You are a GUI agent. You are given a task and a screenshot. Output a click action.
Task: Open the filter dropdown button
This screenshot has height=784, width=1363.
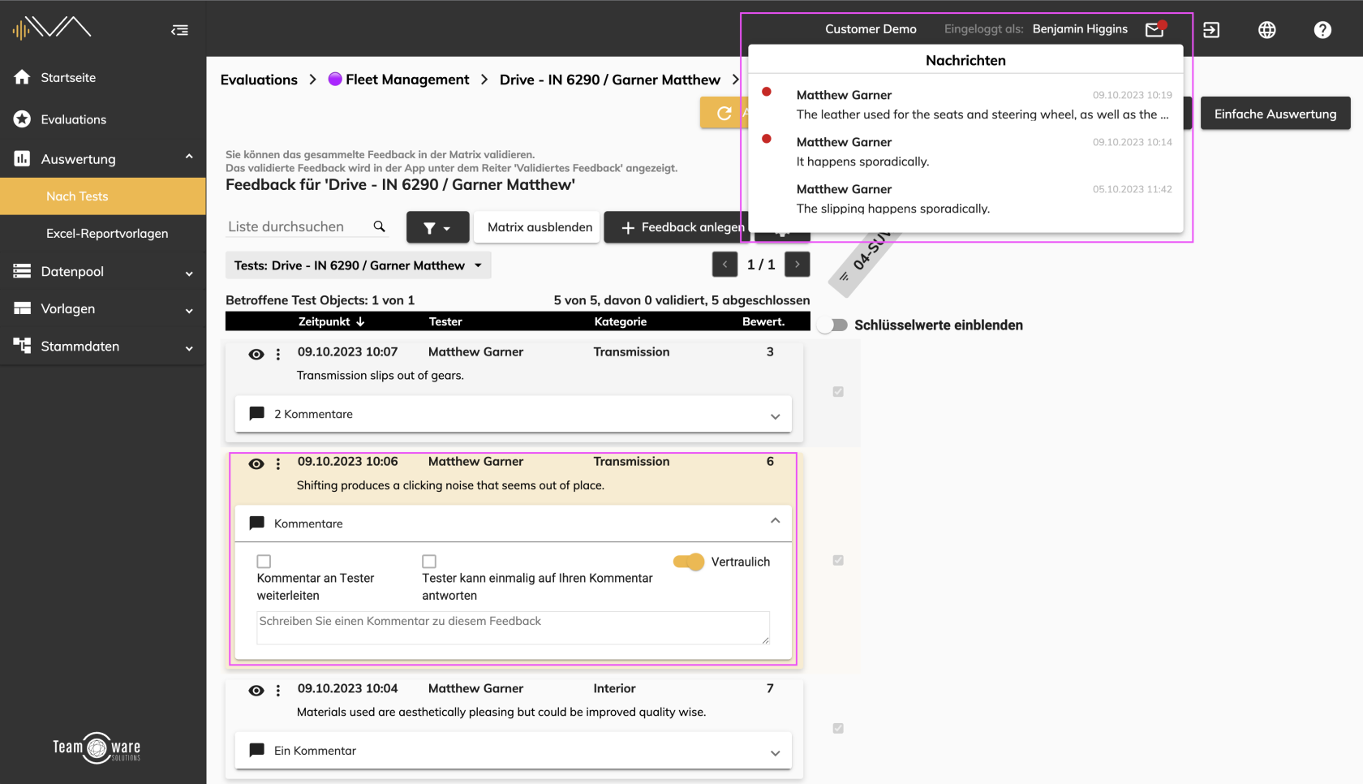437,227
